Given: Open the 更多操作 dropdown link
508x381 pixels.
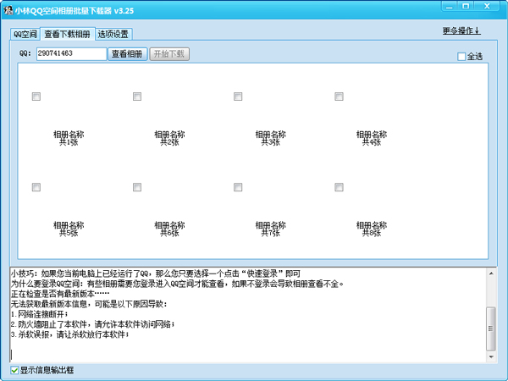Looking at the screenshot, I should 461,30.
